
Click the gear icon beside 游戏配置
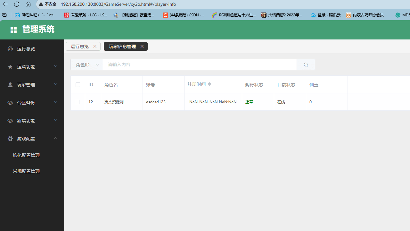pos(10,138)
